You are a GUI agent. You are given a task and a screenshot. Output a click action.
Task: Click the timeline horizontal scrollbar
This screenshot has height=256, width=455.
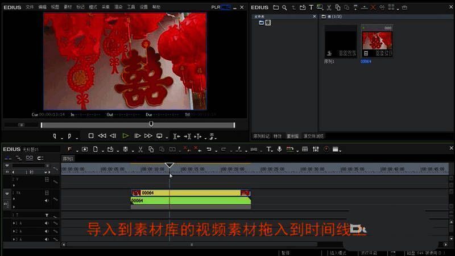[x=192, y=245]
